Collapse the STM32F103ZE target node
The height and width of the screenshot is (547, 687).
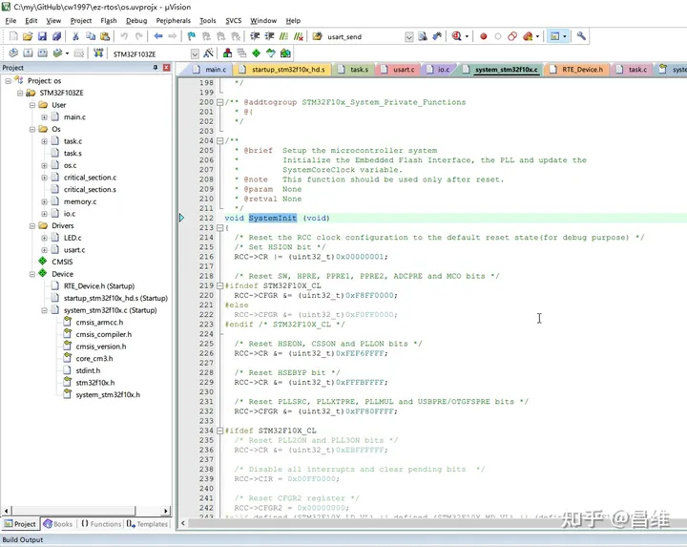(x=20, y=93)
